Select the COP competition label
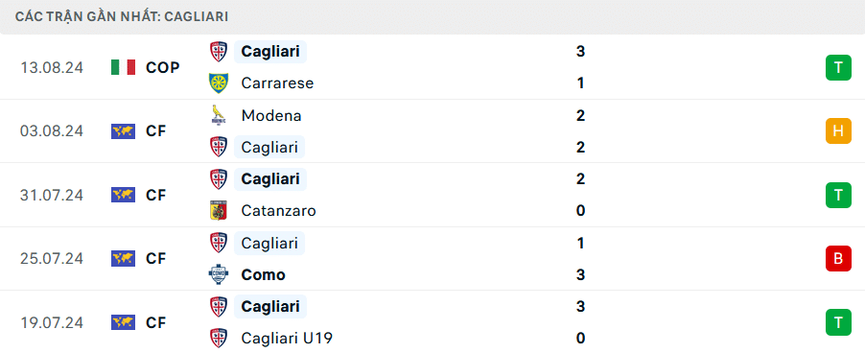The width and height of the screenshot is (865, 353). (x=163, y=68)
